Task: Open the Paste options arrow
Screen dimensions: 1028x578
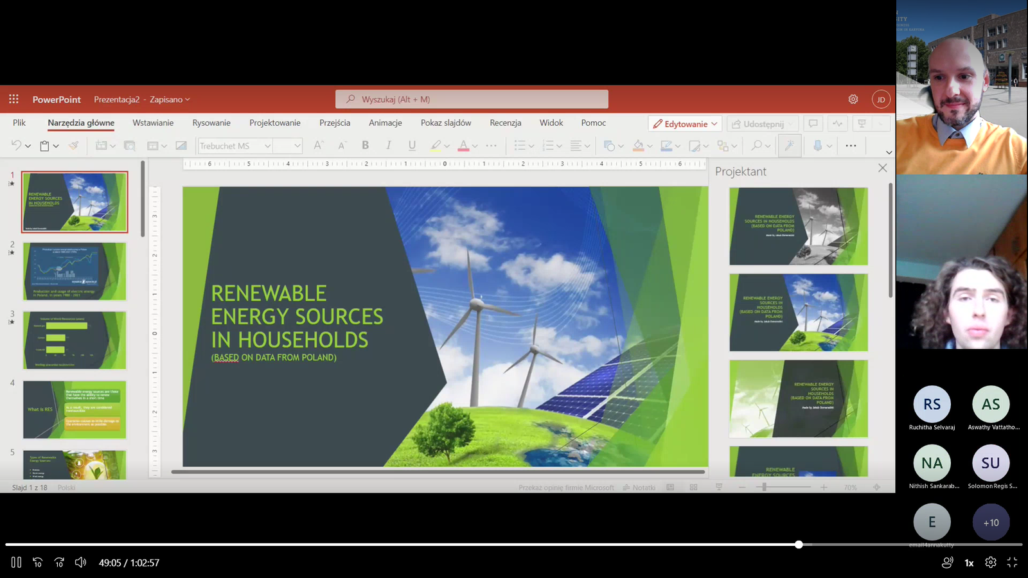Action: (56, 146)
